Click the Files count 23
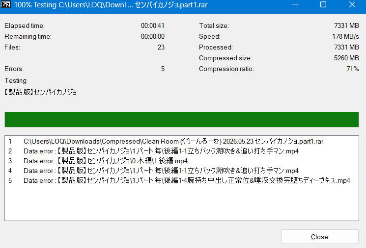Screen dimensions: 366x248 pyautogui.click(x=161, y=47)
